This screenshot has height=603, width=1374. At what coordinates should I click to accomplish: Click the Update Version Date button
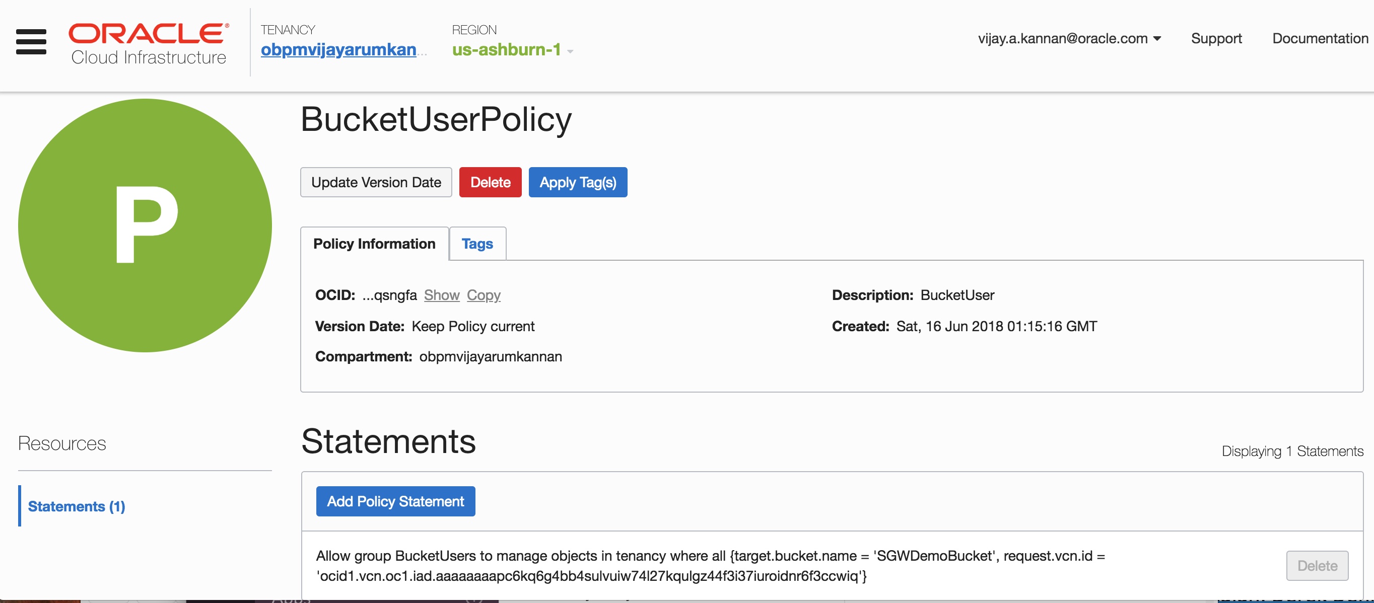point(376,182)
